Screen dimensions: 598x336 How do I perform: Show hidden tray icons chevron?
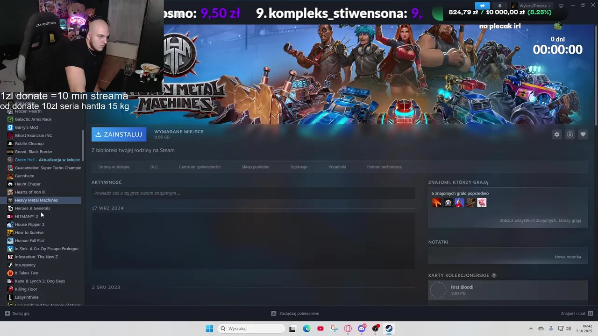click(x=531, y=329)
